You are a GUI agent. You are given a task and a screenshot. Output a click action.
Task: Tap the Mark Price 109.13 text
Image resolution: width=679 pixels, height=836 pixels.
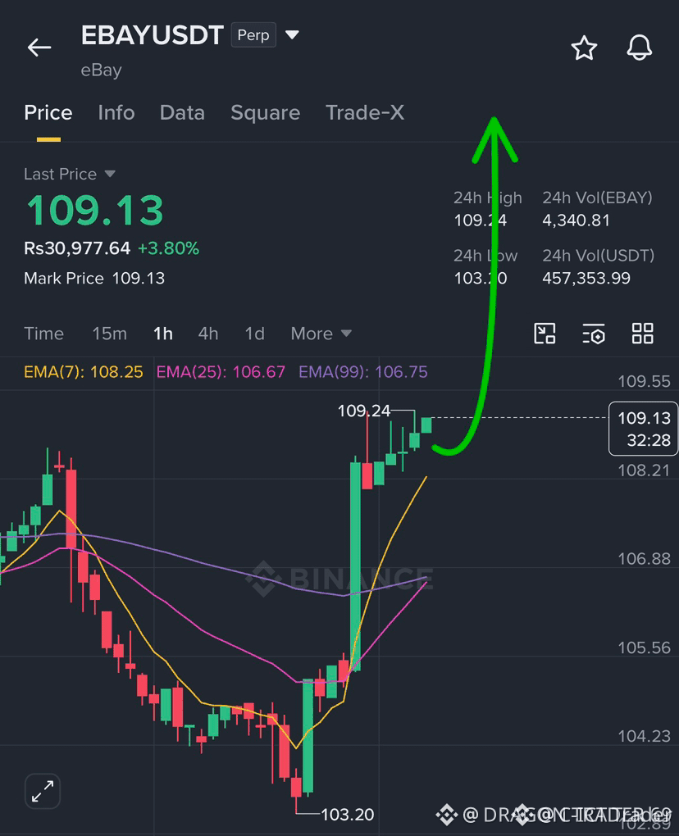pos(94,279)
